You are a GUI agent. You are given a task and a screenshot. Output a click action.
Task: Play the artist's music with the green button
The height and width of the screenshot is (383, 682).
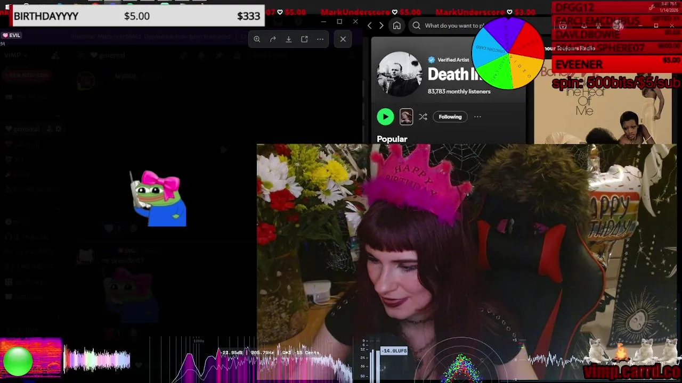click(x=385, y=116)
